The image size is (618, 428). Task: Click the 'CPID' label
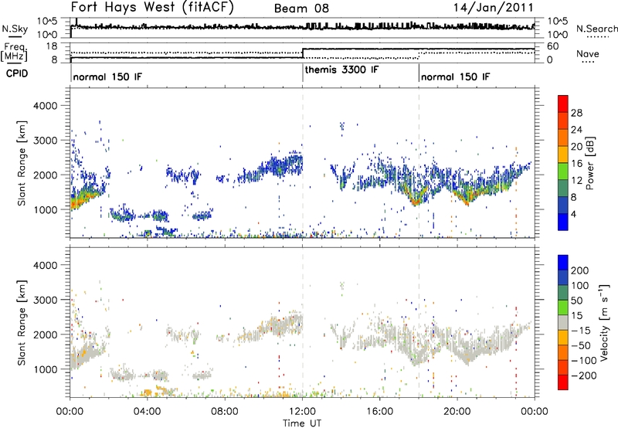coord(16,73)
